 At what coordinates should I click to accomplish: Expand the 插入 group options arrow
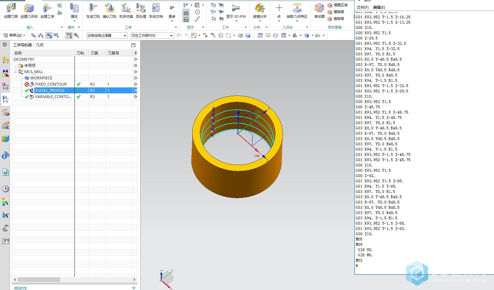(62, 27)
